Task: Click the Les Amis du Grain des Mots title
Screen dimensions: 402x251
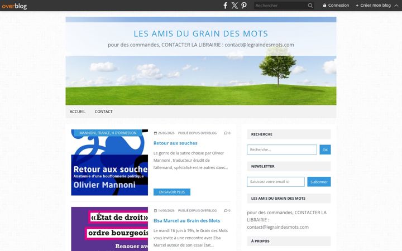Action: [201, 33]
